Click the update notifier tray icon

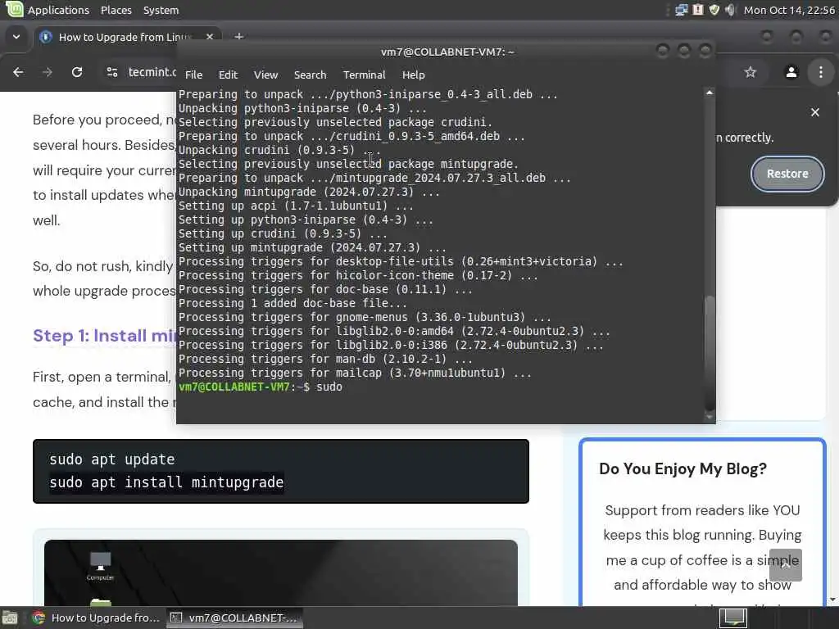tap(698, 10)
